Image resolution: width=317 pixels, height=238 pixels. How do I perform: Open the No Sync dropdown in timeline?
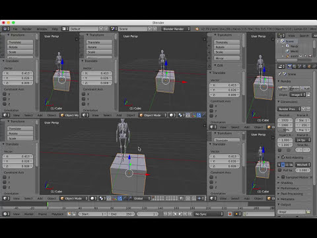(209, 214)
